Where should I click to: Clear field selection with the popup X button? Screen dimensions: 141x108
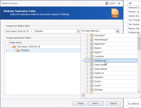point(83,95)
